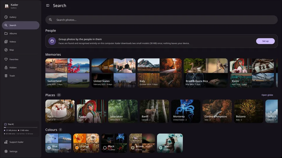Click the Places count badge 24
Image resolution: width=282 pixels, height=158 pixels.
click(59, 95)
